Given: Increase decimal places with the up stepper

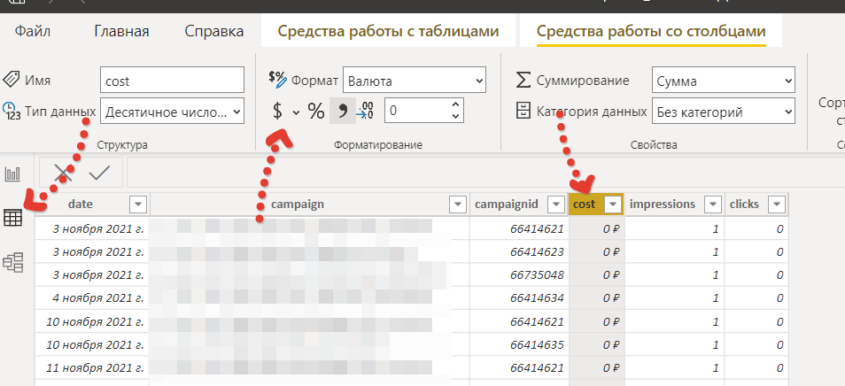Looking at the screenshot, I should (456, 104).
